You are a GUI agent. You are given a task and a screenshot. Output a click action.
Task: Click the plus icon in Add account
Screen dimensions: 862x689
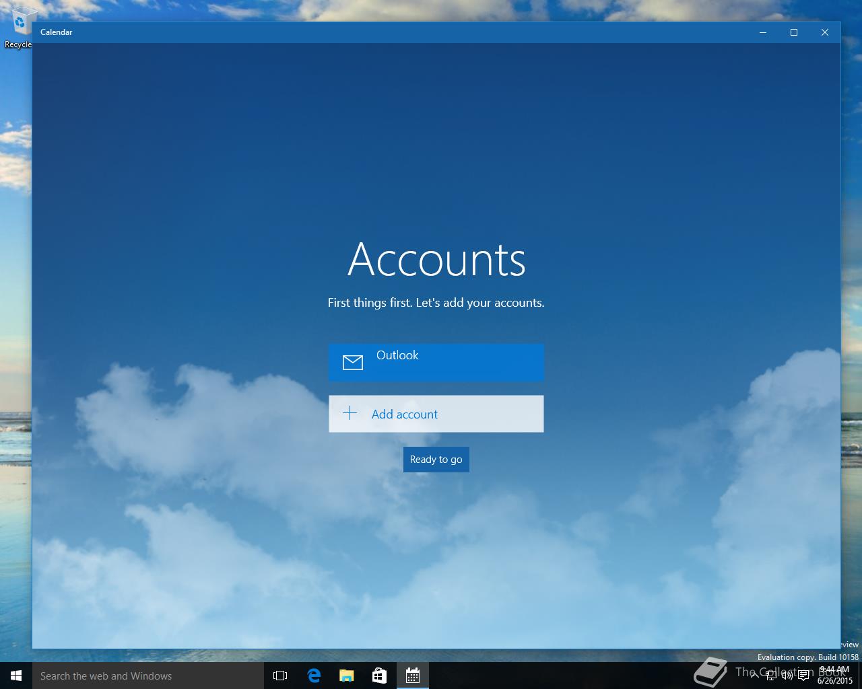tap(350, 413)
